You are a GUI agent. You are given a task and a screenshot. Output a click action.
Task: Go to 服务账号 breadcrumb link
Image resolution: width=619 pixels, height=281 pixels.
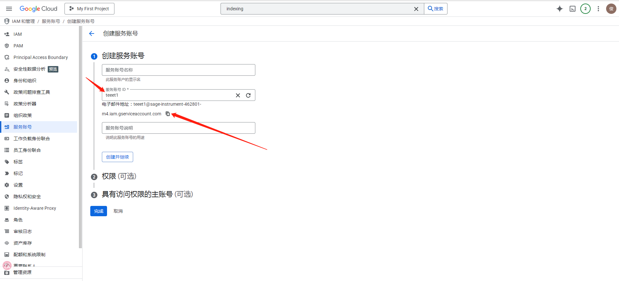coord(51,21)
